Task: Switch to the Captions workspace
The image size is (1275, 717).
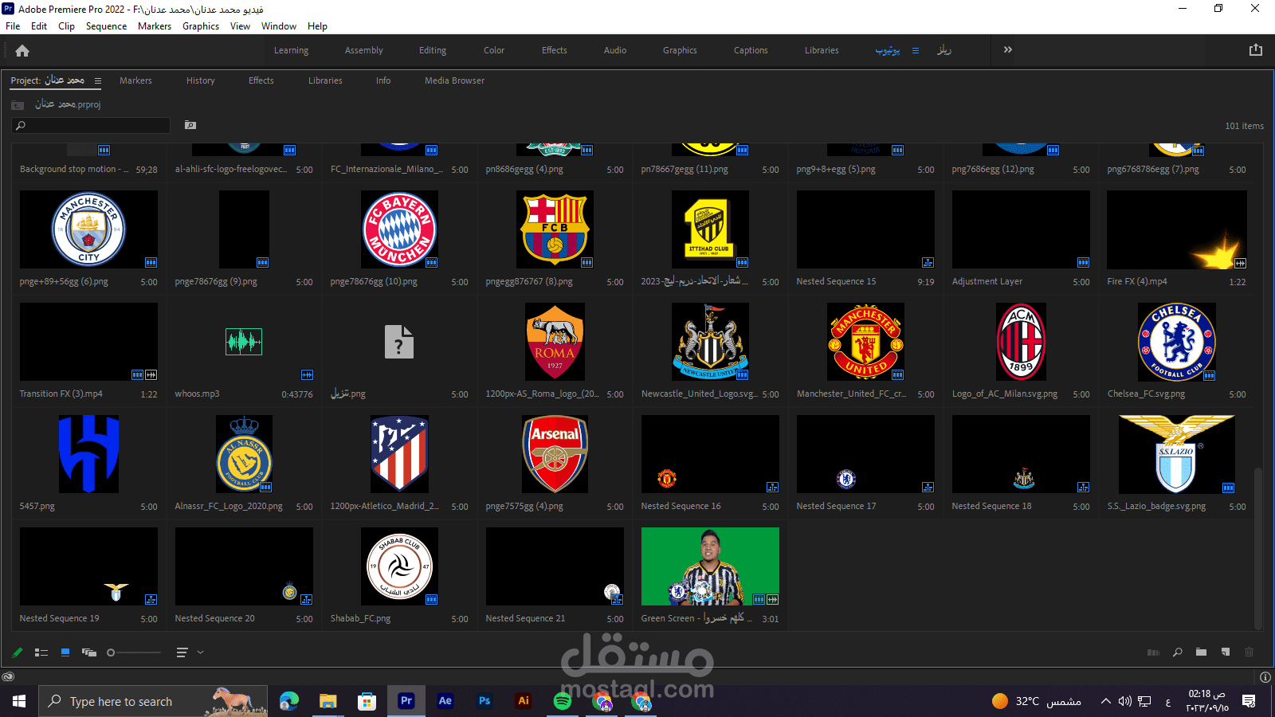Action: [x=751, y=50]
